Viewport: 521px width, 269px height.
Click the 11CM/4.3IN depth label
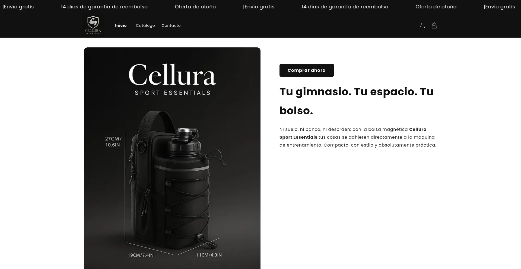(x=209, y=255)
